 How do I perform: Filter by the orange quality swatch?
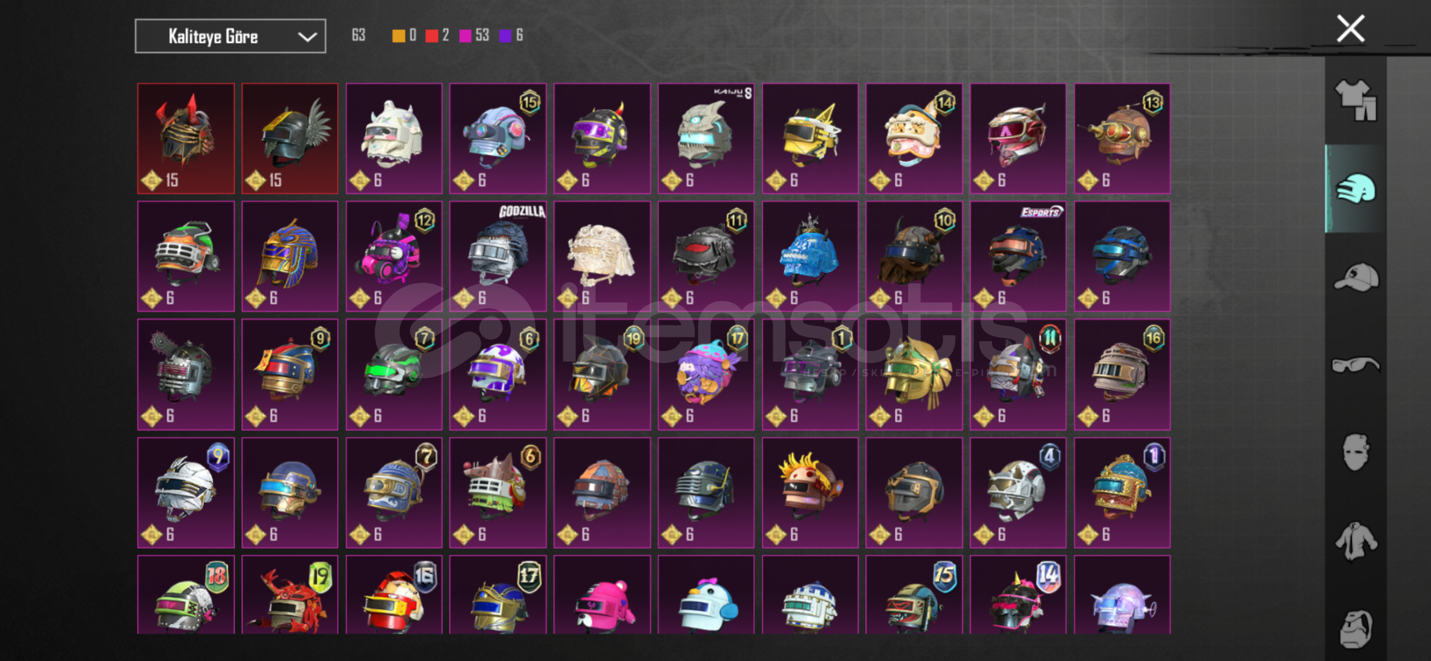click(x=399, y=35)
